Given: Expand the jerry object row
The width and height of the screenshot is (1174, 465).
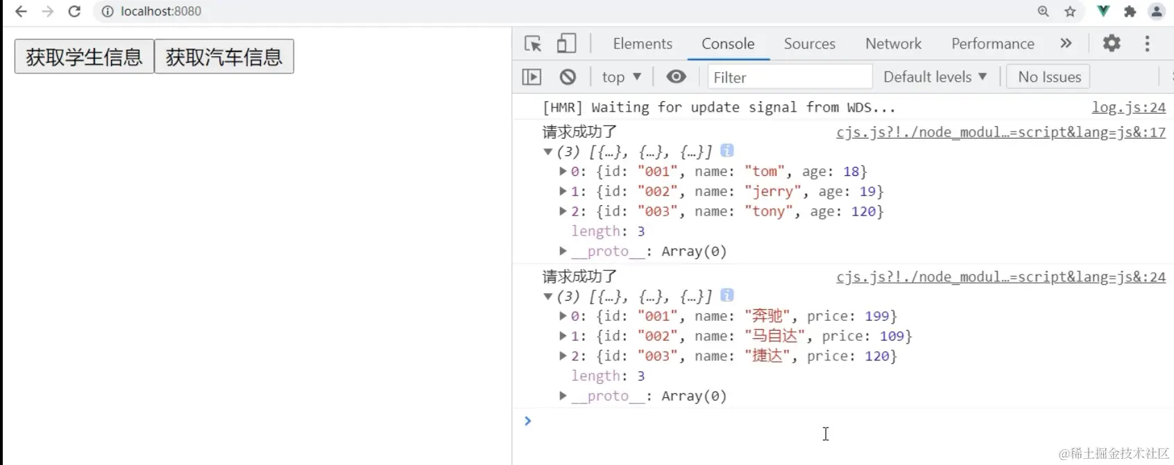Looking at the screenshot, I should click(563, 191).
